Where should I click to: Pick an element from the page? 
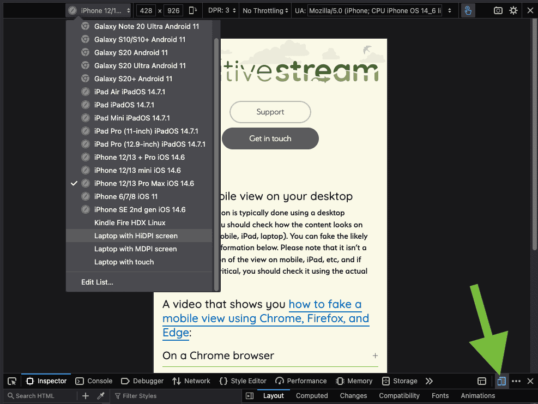click(11, 381)
